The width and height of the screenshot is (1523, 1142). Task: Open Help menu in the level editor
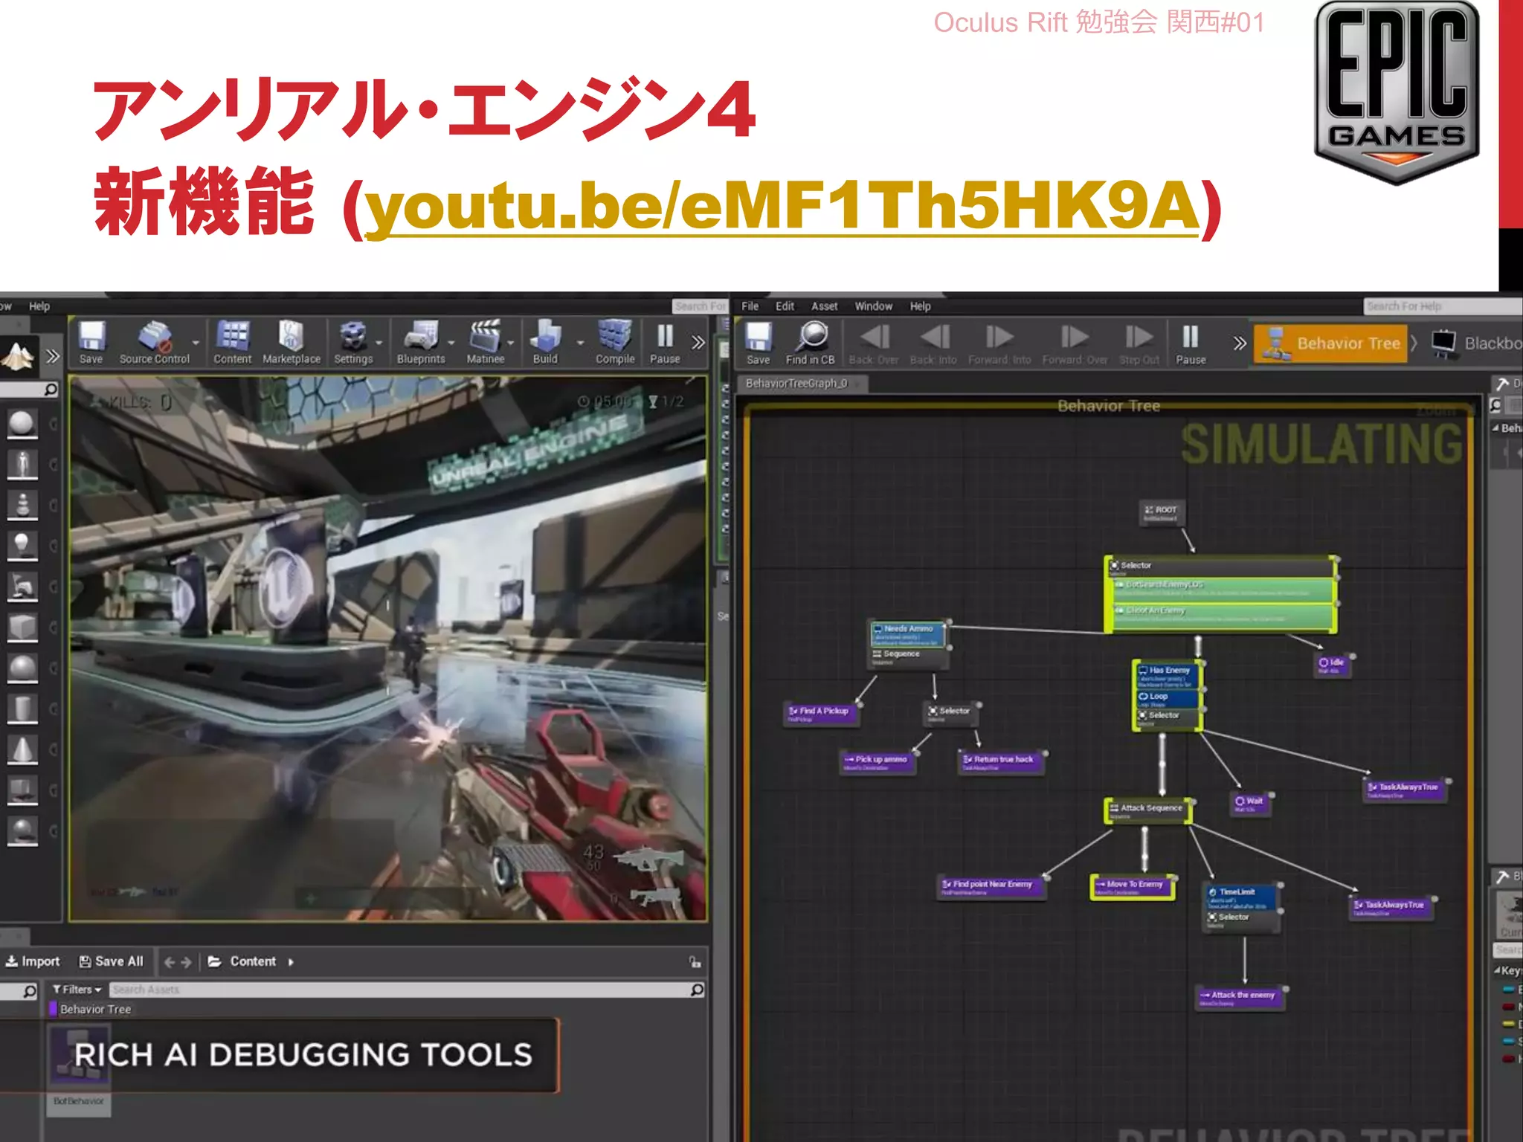(x=39, y=306)
